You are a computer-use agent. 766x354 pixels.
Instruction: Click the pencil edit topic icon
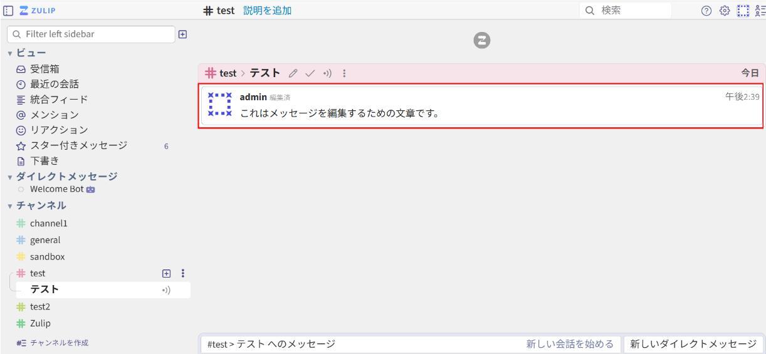pos(293,73)
